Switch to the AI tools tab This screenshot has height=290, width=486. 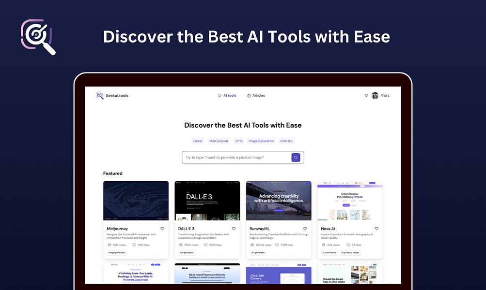[229, 95]
